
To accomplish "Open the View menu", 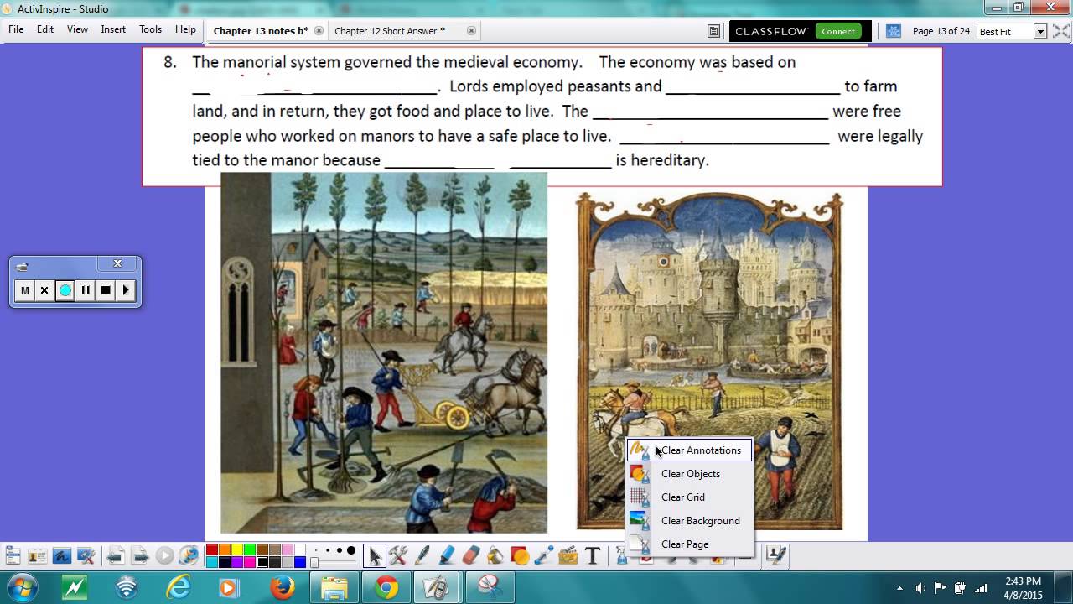I will click(x=77, y=29).
